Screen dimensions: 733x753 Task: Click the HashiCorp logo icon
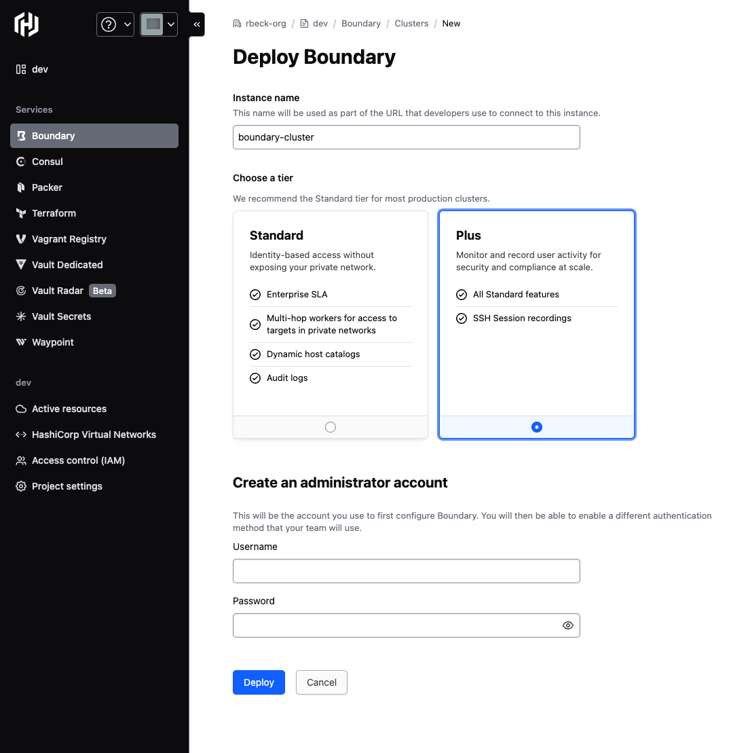point(26,24)
